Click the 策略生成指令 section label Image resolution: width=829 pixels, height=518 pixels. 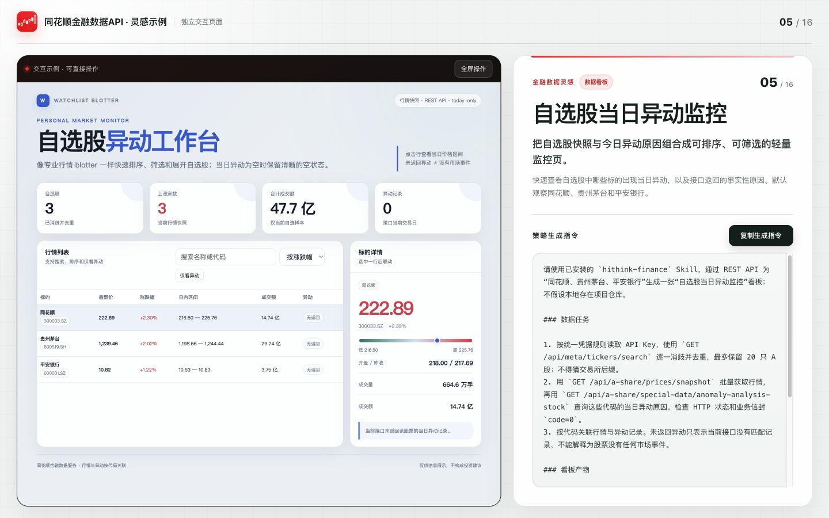(x=555, y=235)
